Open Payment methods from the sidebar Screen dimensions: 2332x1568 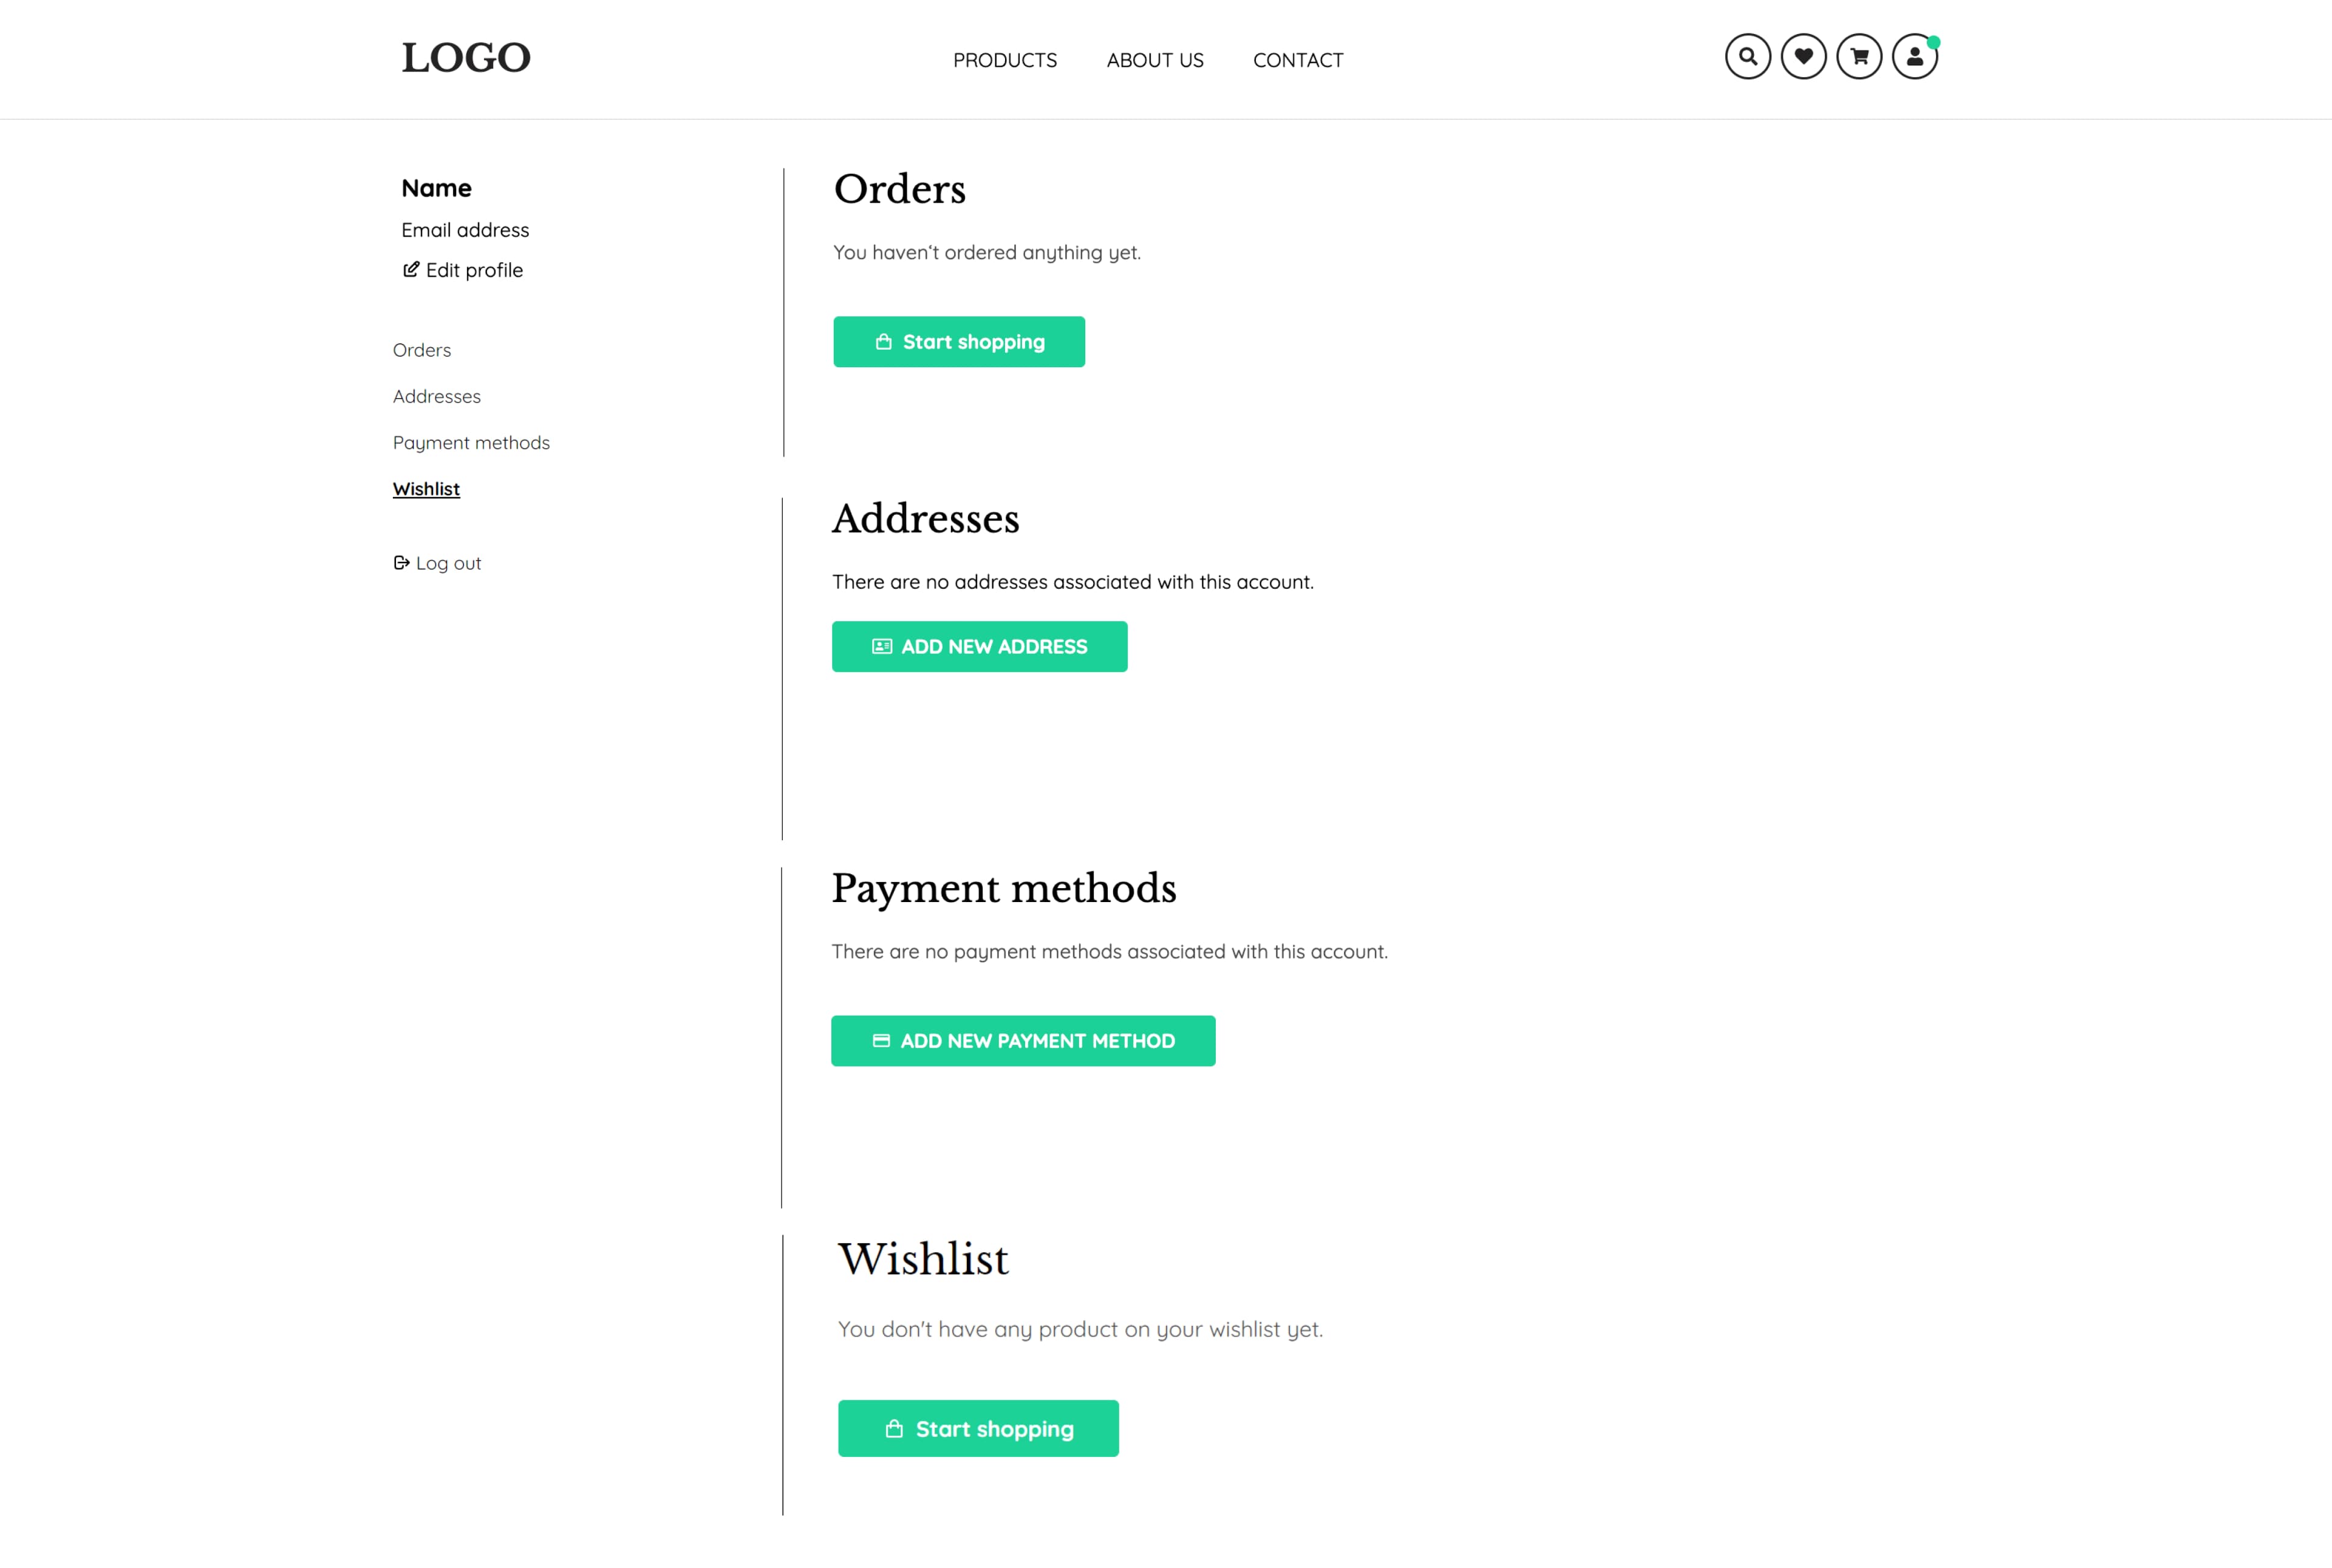[471, 442]
